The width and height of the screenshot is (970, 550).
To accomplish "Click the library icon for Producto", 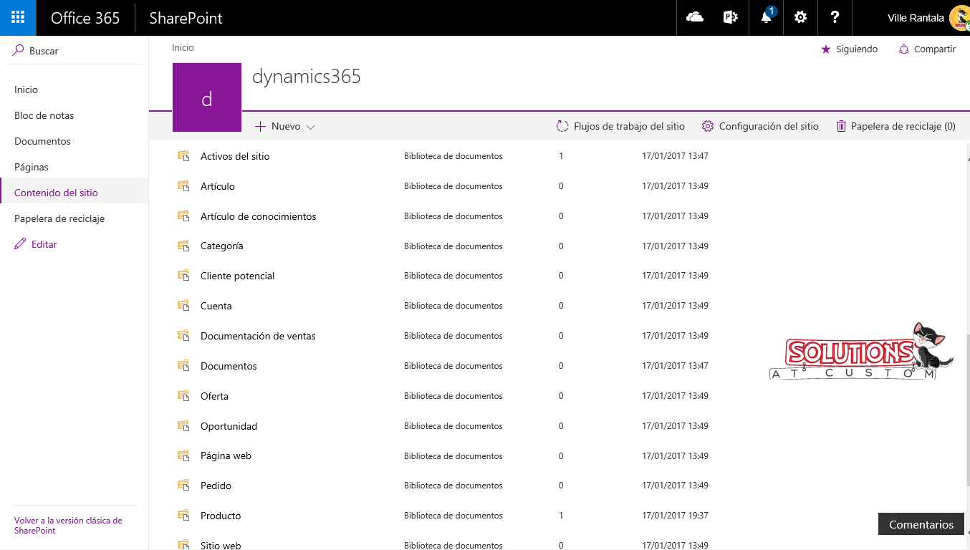I will click(183, 515).
